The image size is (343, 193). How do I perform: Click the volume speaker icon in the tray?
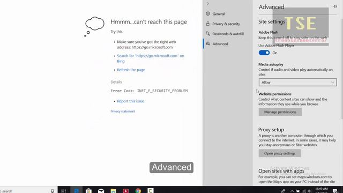point(310,191)
